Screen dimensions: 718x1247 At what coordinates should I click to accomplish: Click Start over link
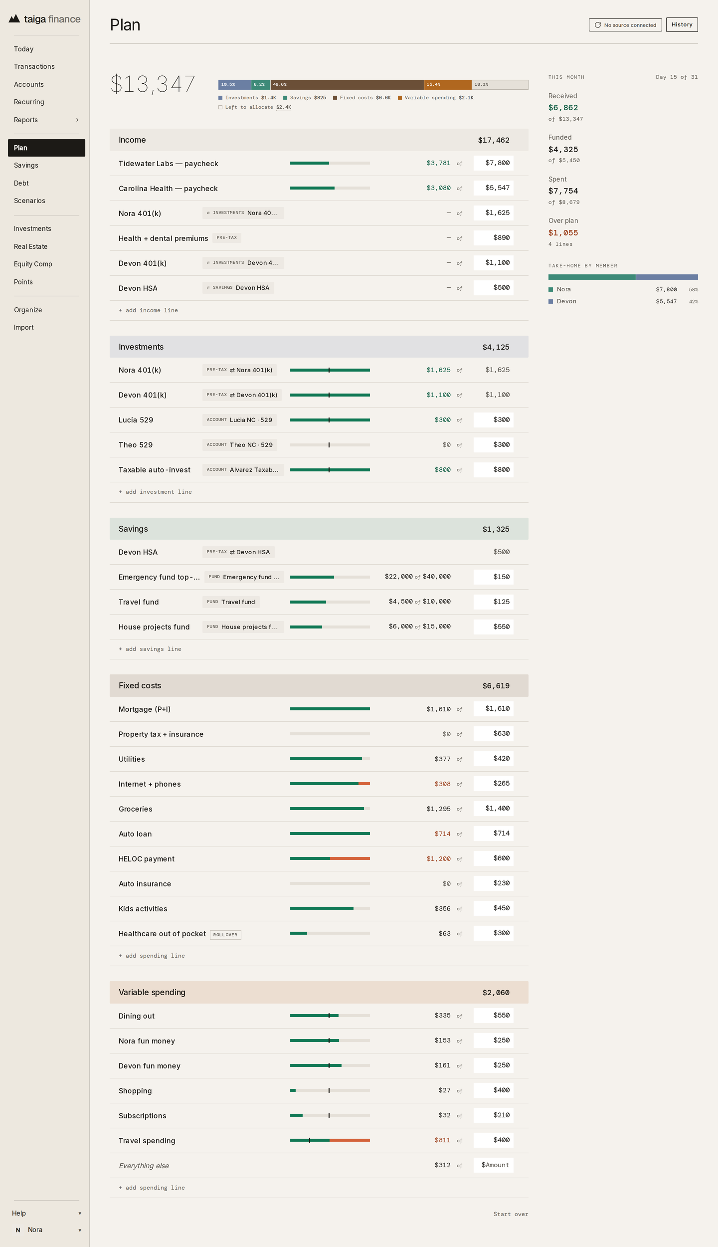pyautogui.click(x=511, y=1214)
